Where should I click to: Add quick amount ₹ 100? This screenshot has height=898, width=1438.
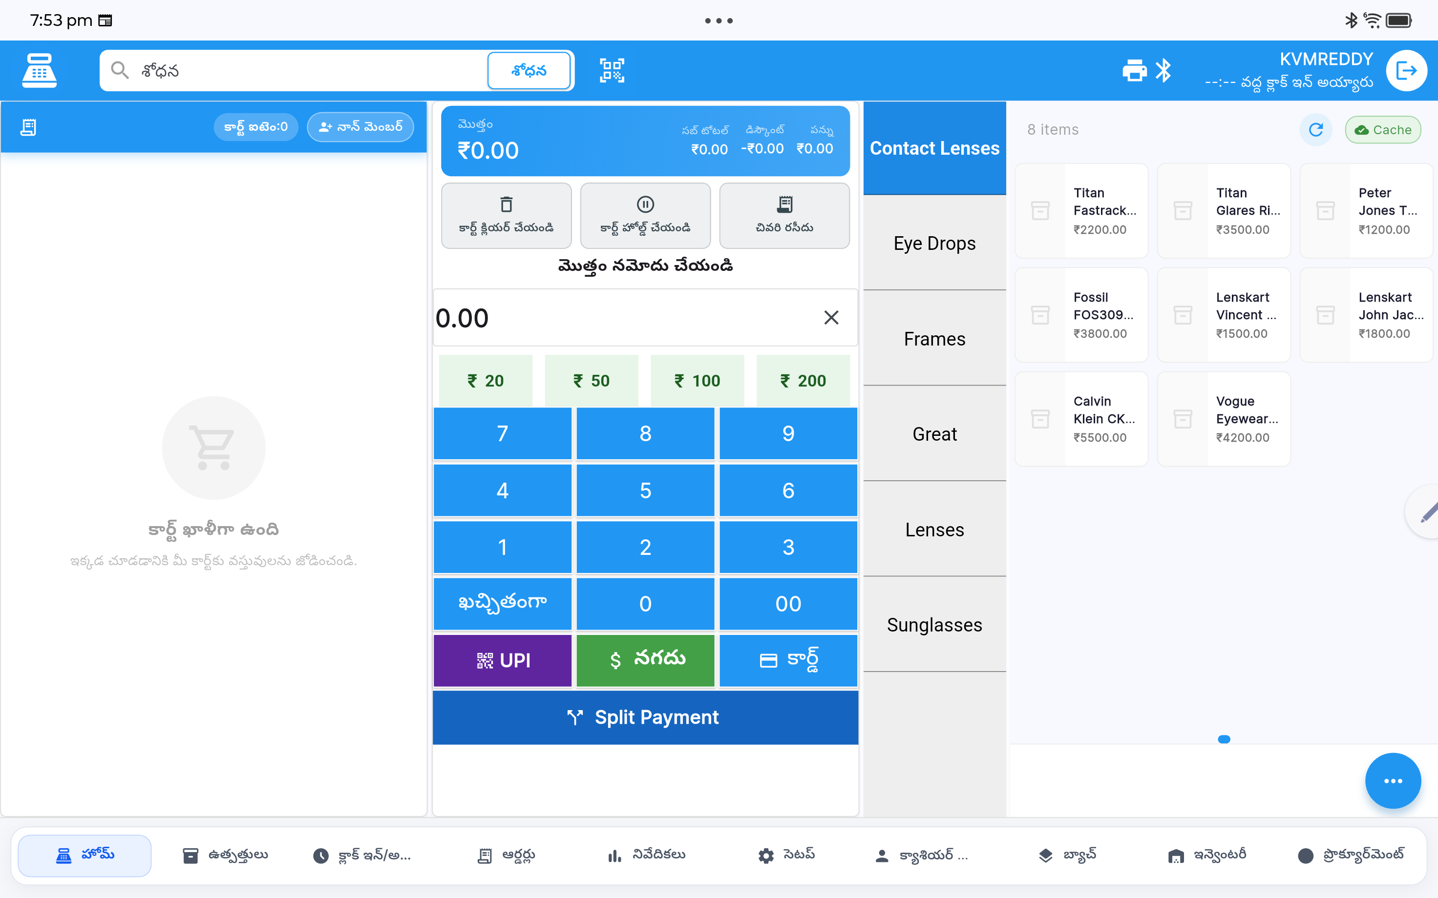point(697,381)
